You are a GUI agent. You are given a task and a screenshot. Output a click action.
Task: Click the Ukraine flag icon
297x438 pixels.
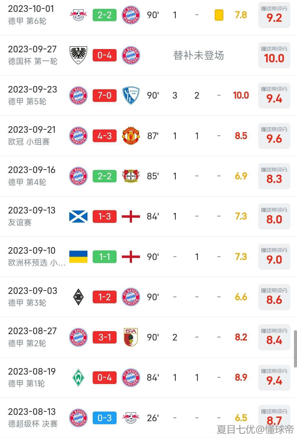[x=78, y=257]
